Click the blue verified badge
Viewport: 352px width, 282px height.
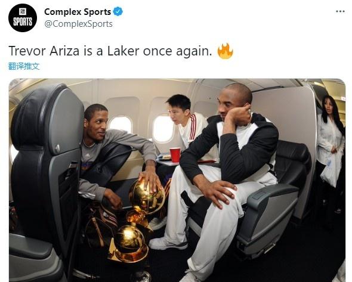coord(118,12)
